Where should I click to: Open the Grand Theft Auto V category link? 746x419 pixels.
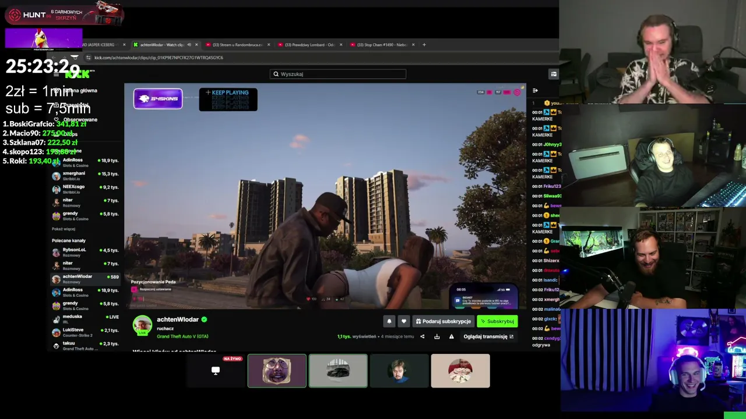click(x=182, y=336)
